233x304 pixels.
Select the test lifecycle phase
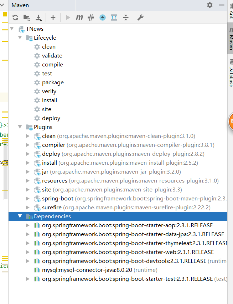point(47,74)
